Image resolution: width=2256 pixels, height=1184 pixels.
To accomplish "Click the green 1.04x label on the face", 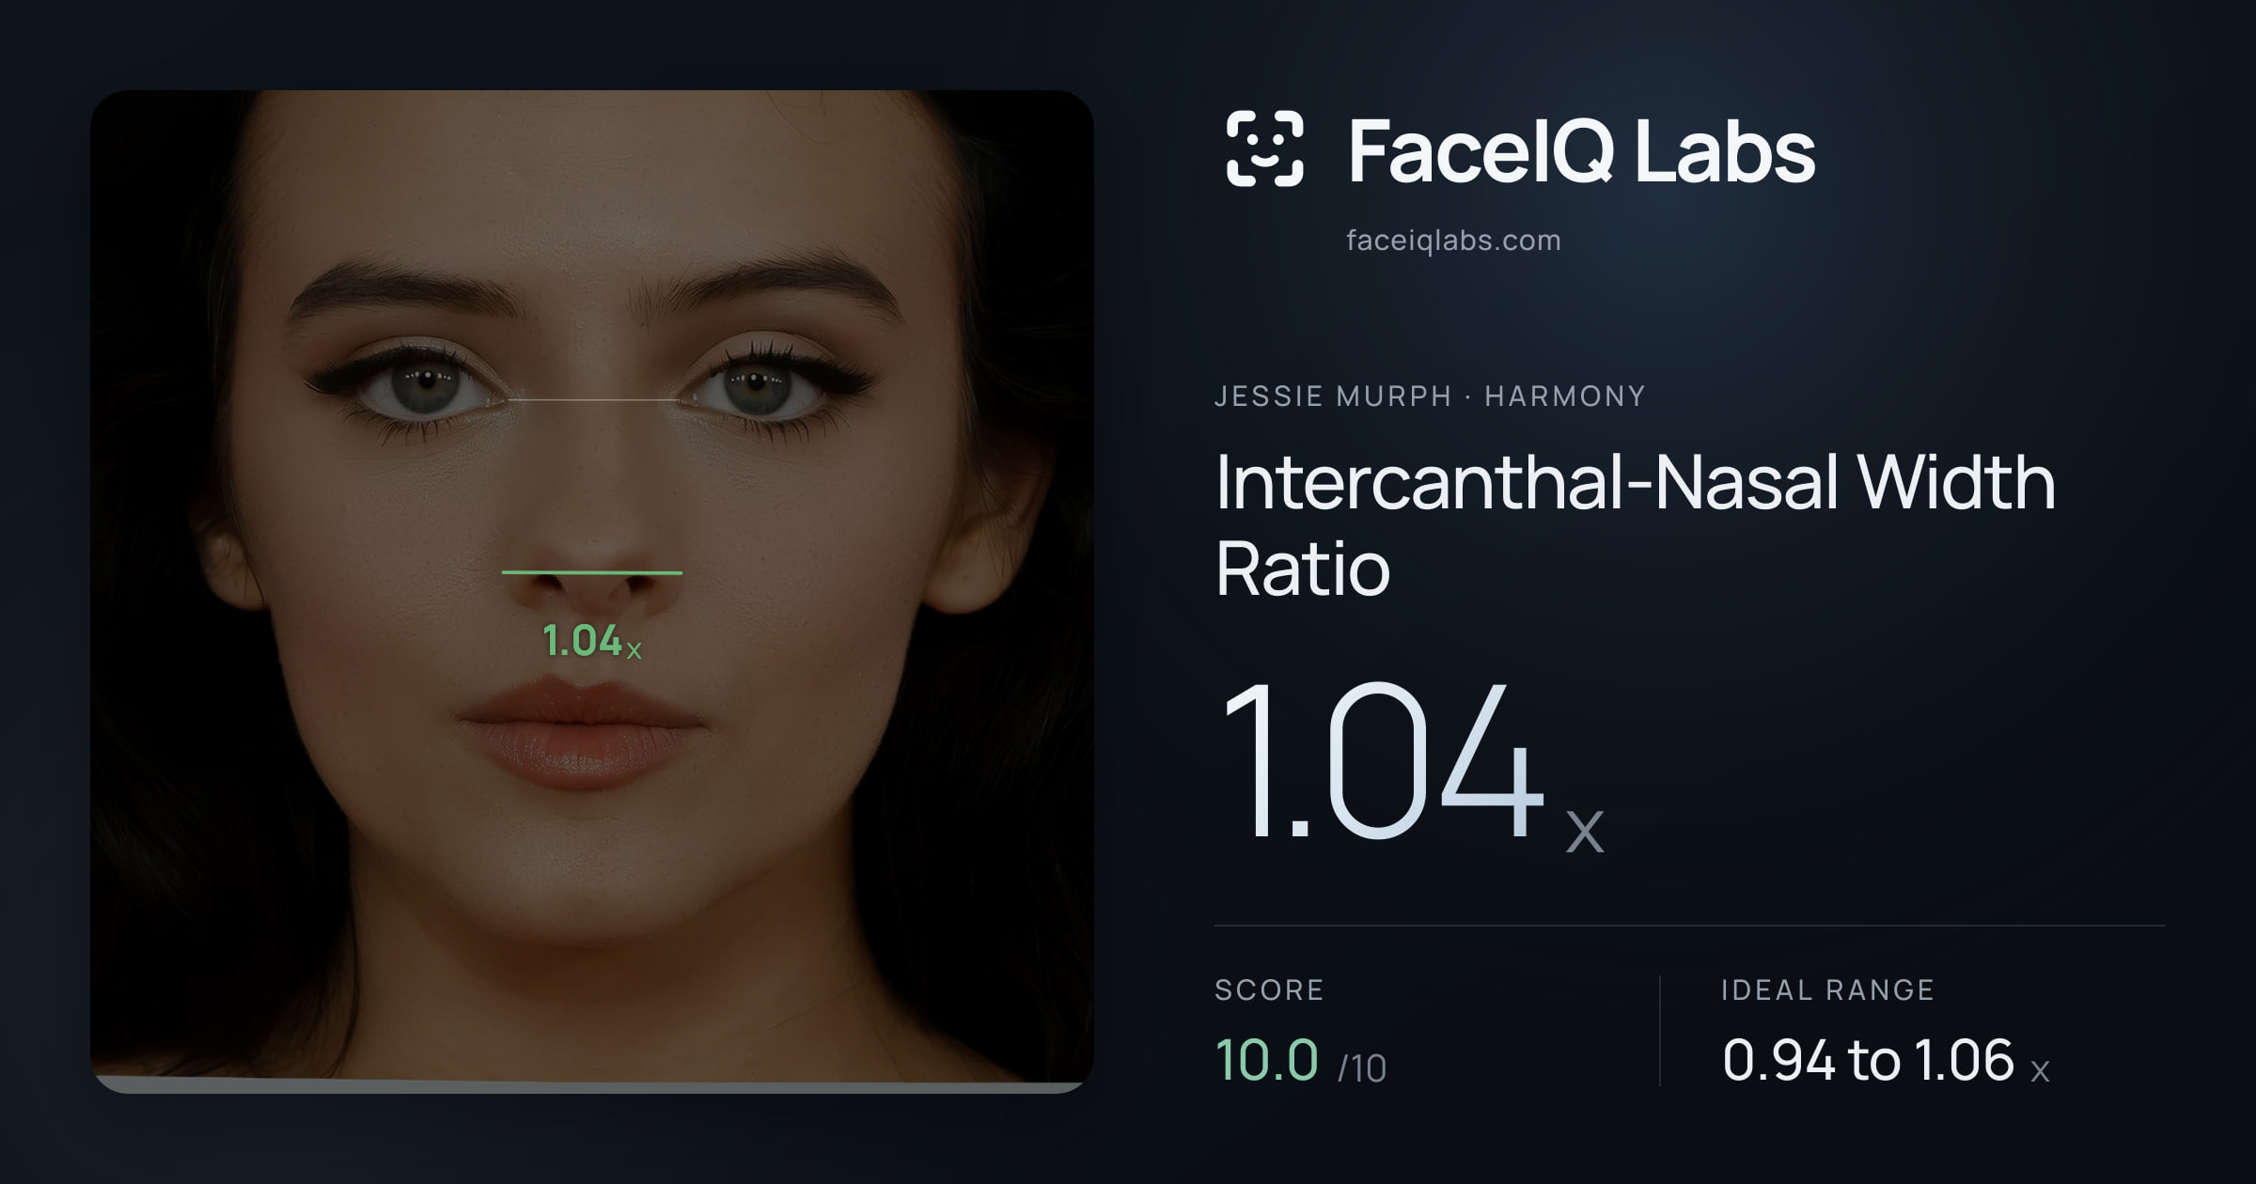I will tap(592, 642).
